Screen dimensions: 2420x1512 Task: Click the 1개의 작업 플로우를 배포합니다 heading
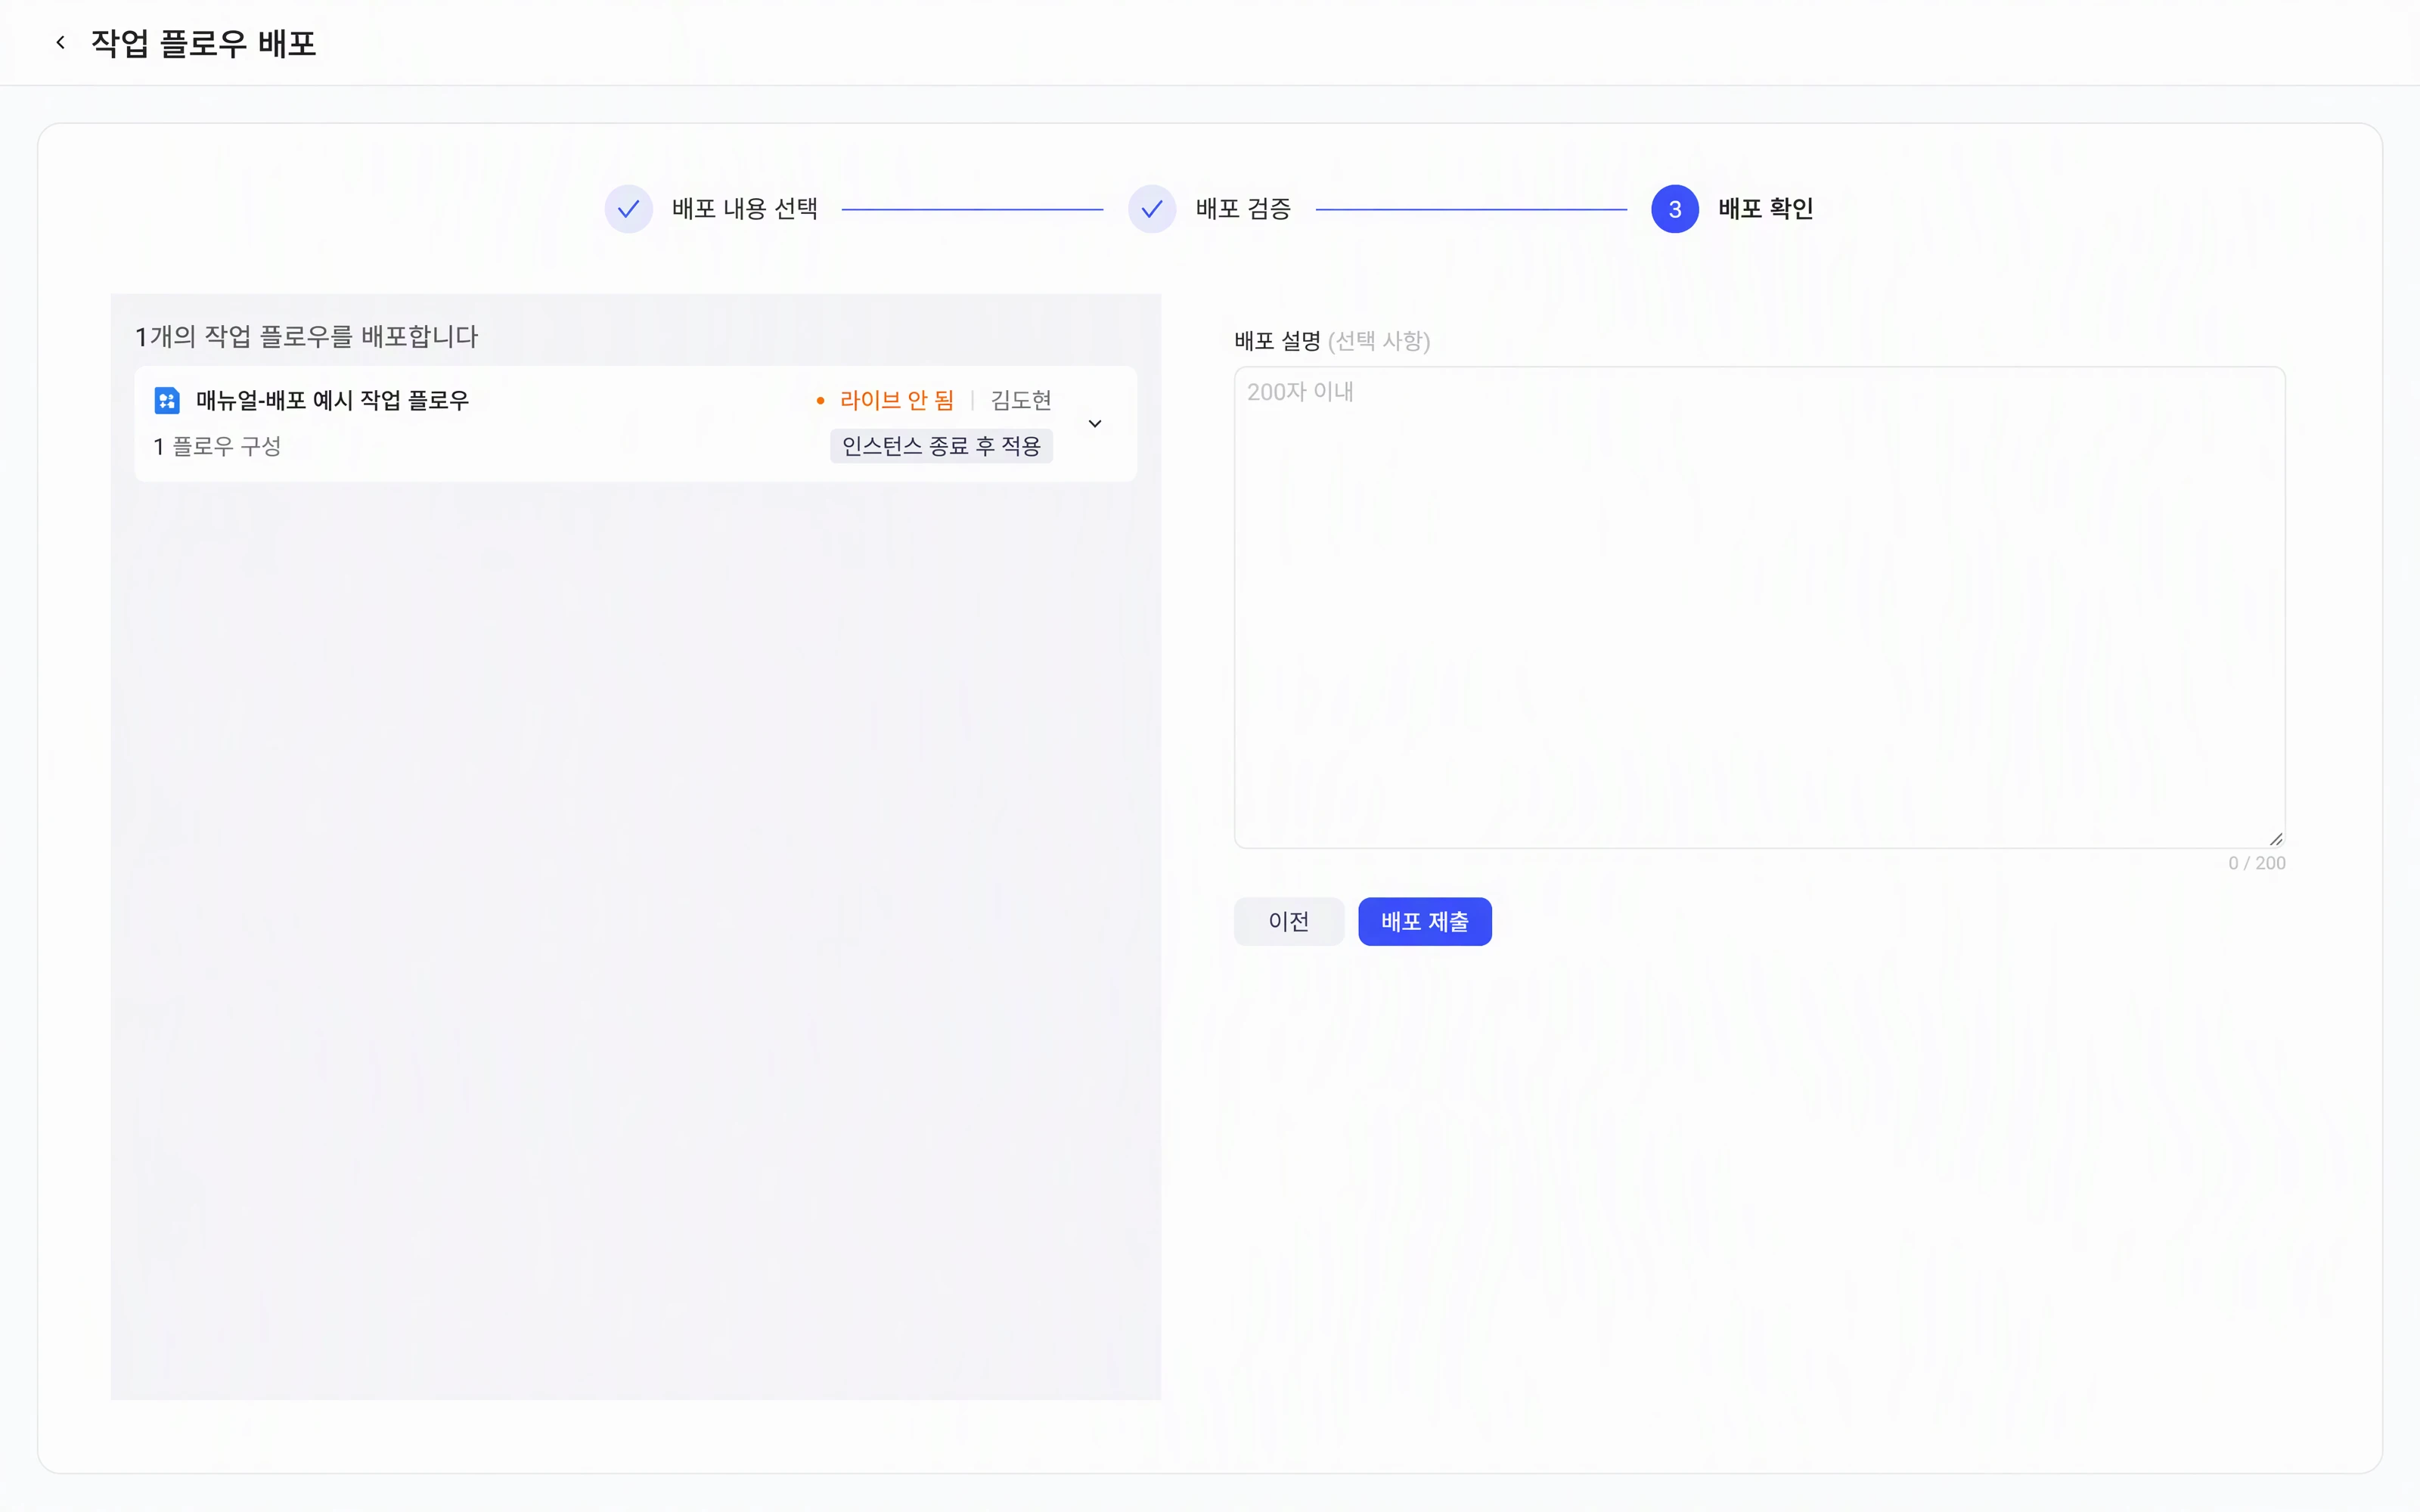click(307, 336)
